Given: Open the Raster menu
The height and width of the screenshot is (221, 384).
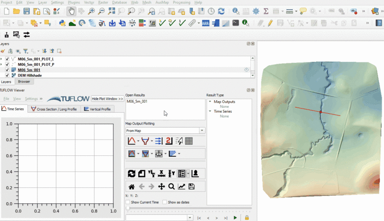Looking at the screenshot, I should [x=103, y=2].
